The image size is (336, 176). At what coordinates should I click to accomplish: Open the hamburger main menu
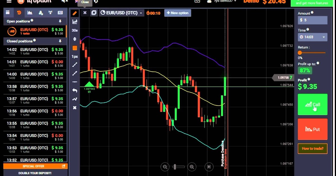click(9, 1)
